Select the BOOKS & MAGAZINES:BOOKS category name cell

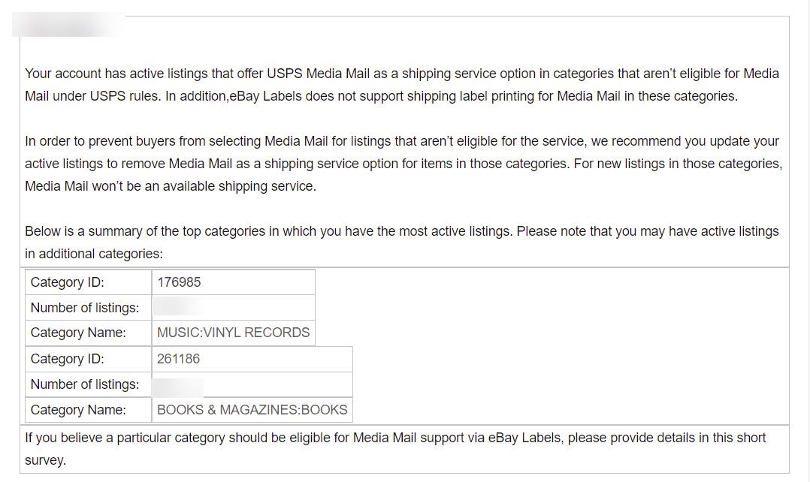252,410
